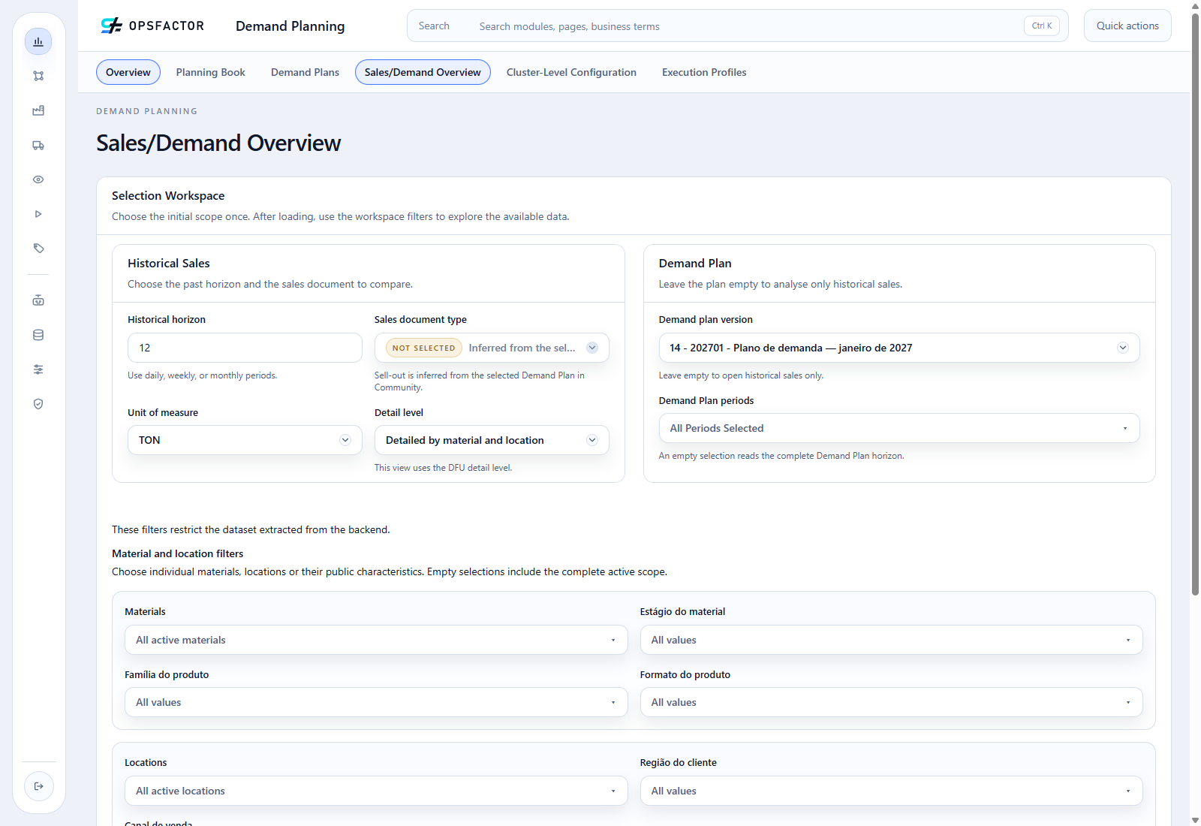Edit the Historical horizon field
The height and width of the screenshot is (826, 1201).
[245, 348]
